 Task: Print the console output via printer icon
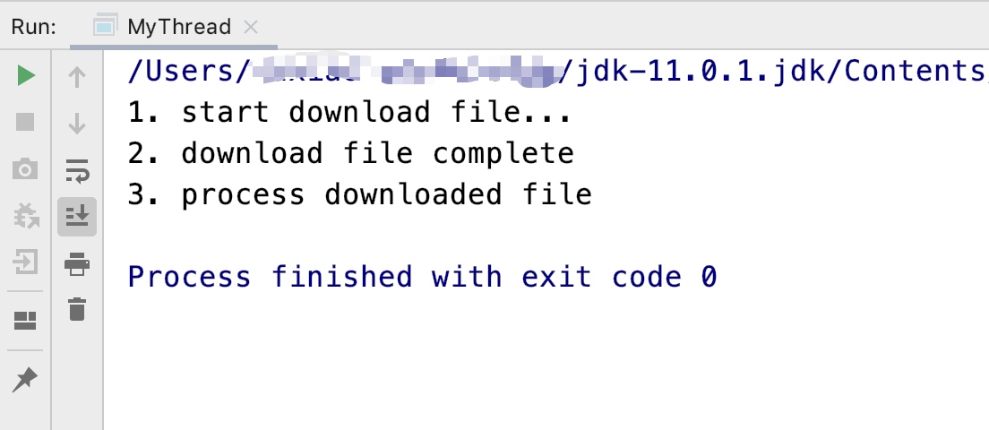[77, 263]
